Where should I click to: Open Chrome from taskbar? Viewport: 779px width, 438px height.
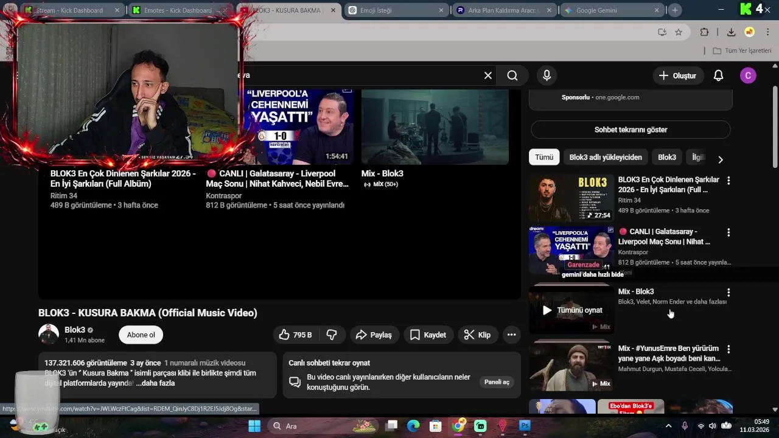click(458, 426)
